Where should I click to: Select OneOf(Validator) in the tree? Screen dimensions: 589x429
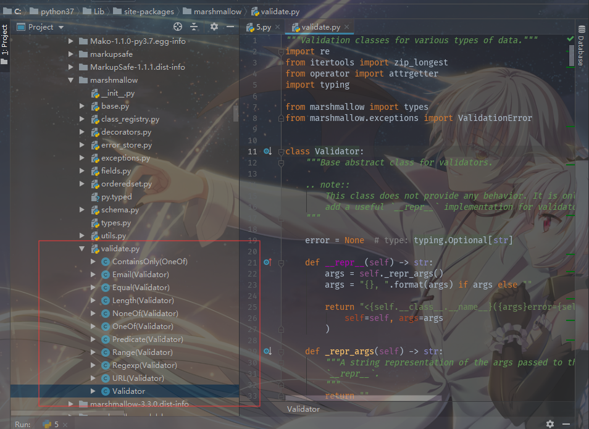143,327
